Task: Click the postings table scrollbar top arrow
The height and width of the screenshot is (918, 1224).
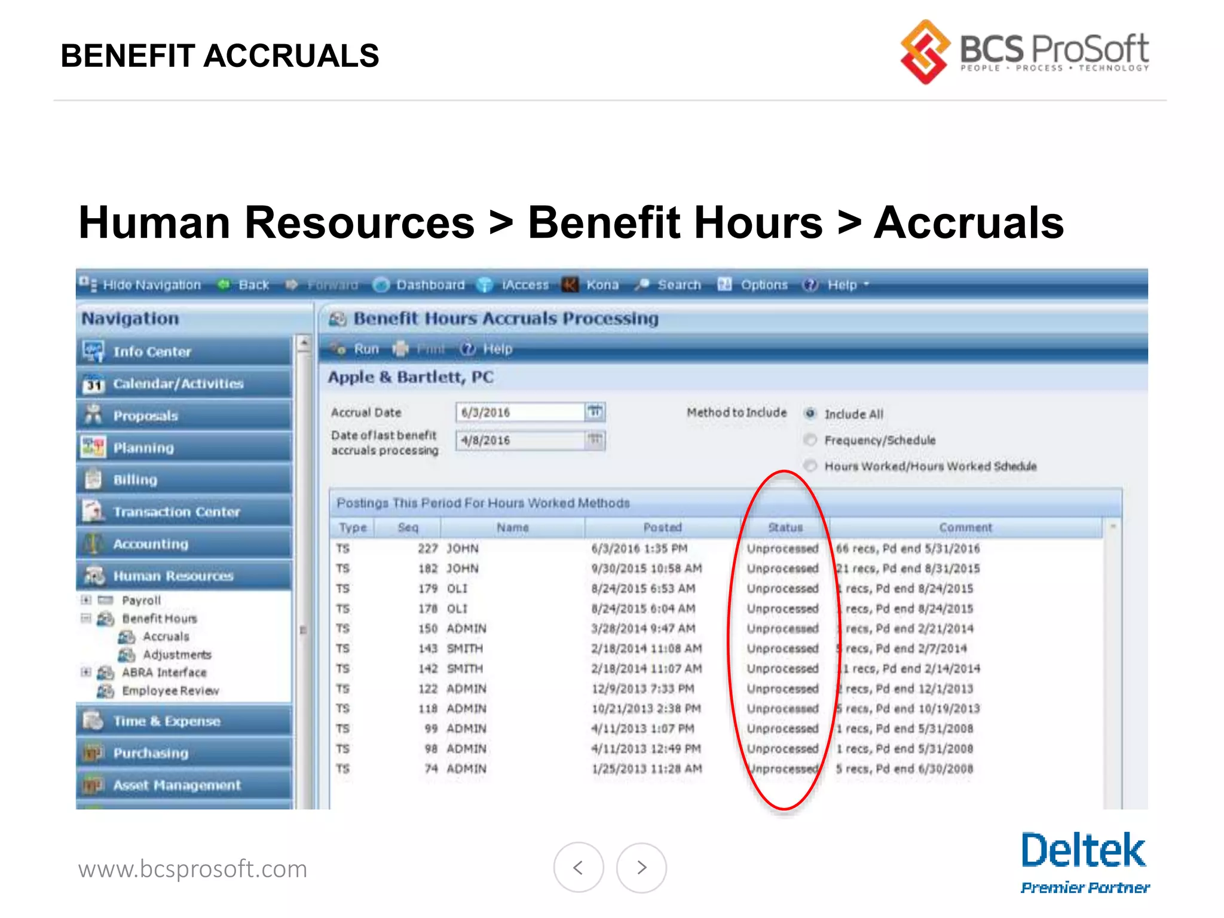Action: (1113, 527)
